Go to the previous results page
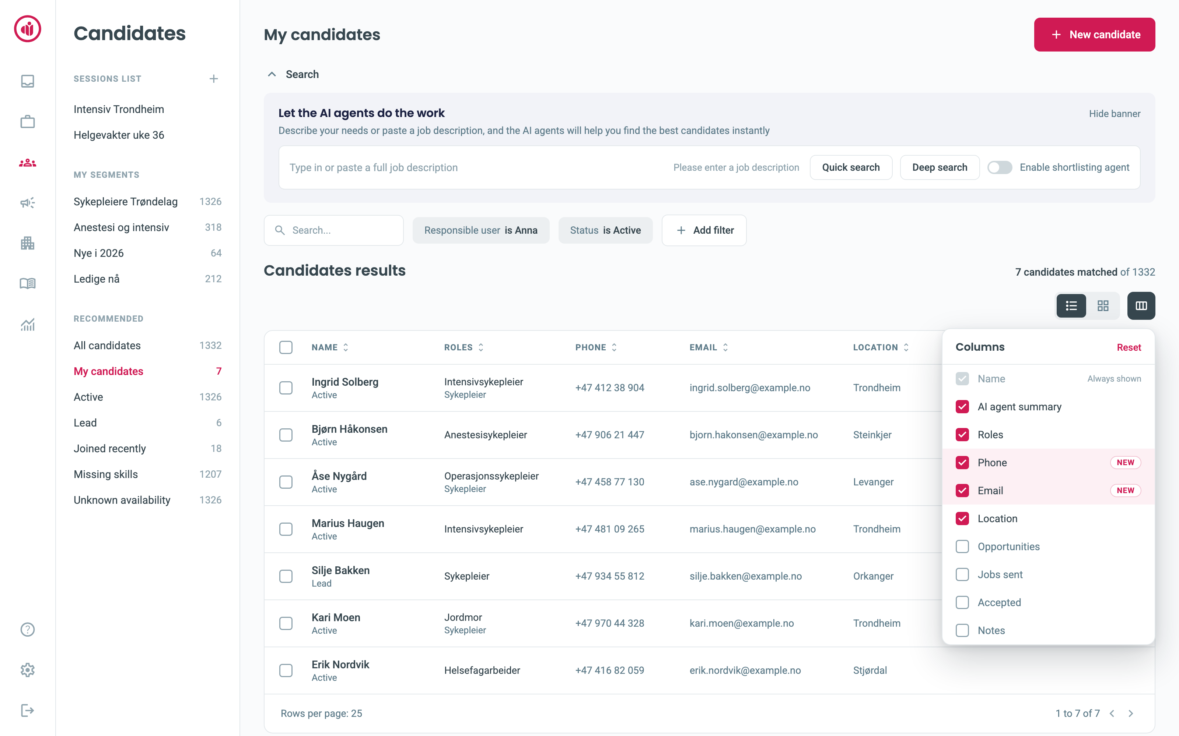 [1112, 713]
